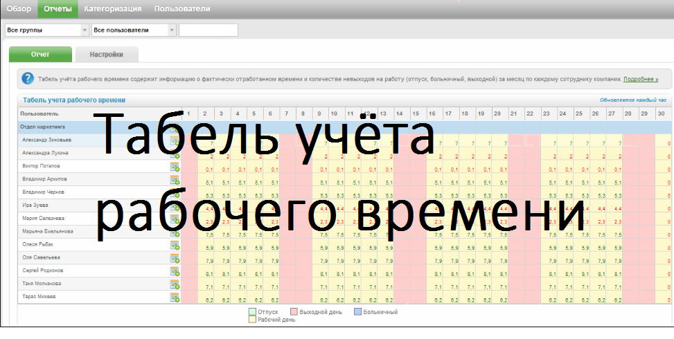Screen dimensions: 674x339
Task: Select user name Марьяна Емельянова
Action: click(47, 231)
